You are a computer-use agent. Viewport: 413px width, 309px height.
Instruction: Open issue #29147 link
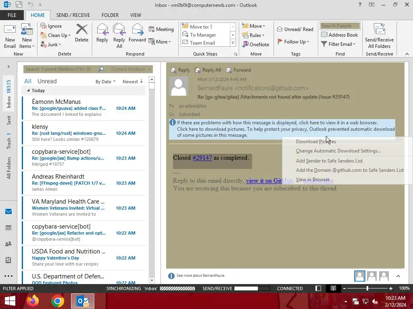(x=202, y=158)
